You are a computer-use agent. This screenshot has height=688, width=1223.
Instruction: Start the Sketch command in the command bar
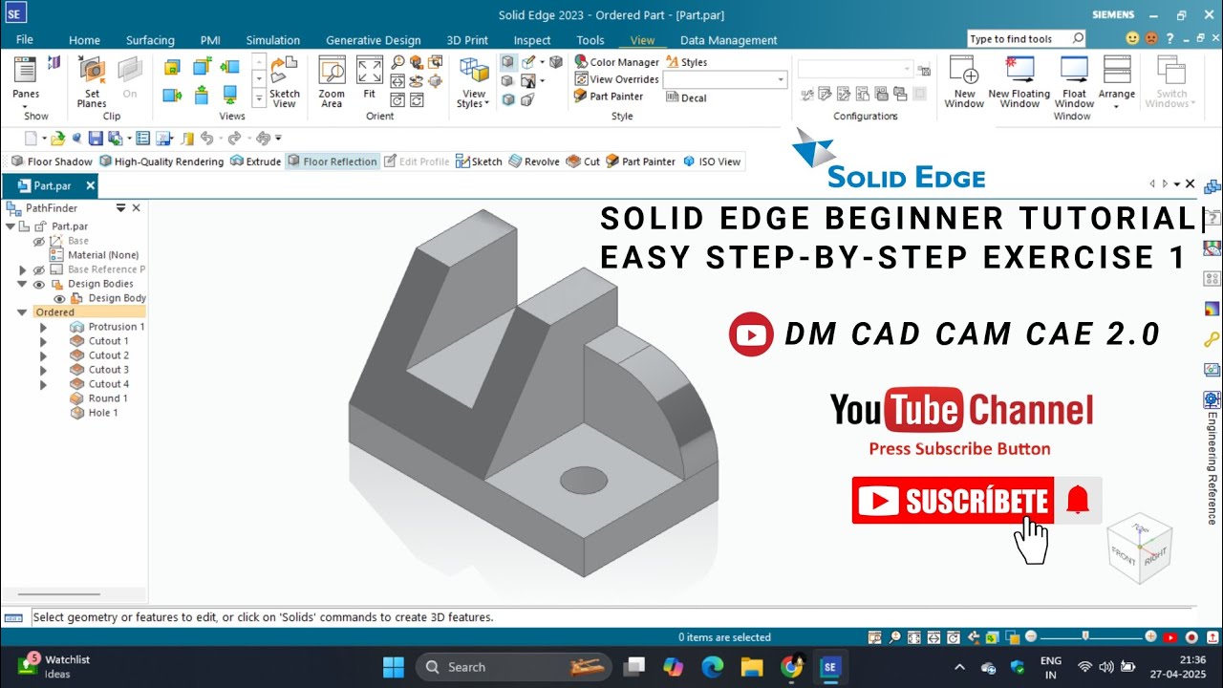click(x=479, y=161)
